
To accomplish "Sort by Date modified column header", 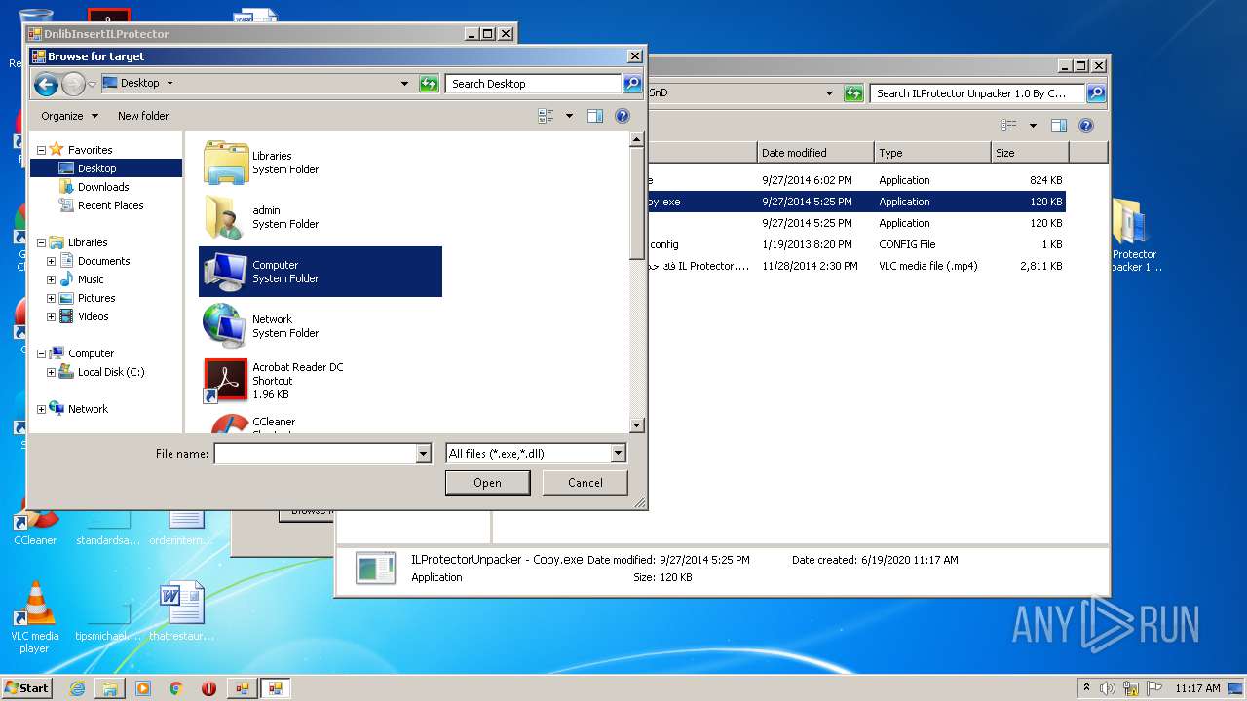I will (x=815, y=153).
